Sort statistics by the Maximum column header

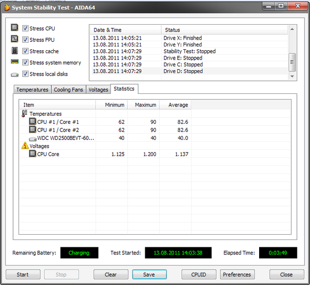click(x=145, y=105)
